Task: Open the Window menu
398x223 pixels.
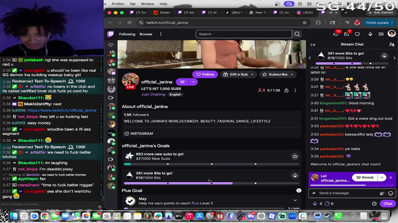Action: point(147,4)
